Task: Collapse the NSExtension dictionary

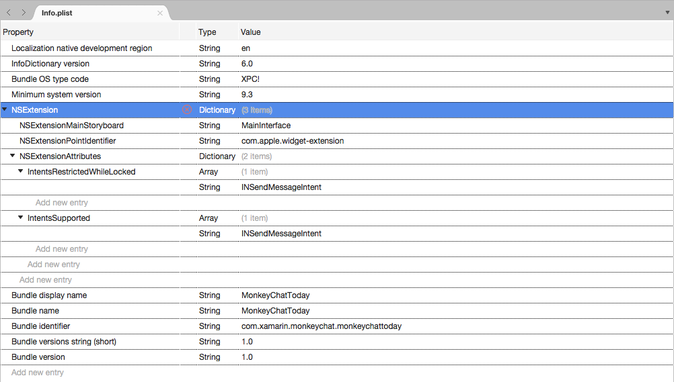Action: pyautogui.click(x=5, y=109)
